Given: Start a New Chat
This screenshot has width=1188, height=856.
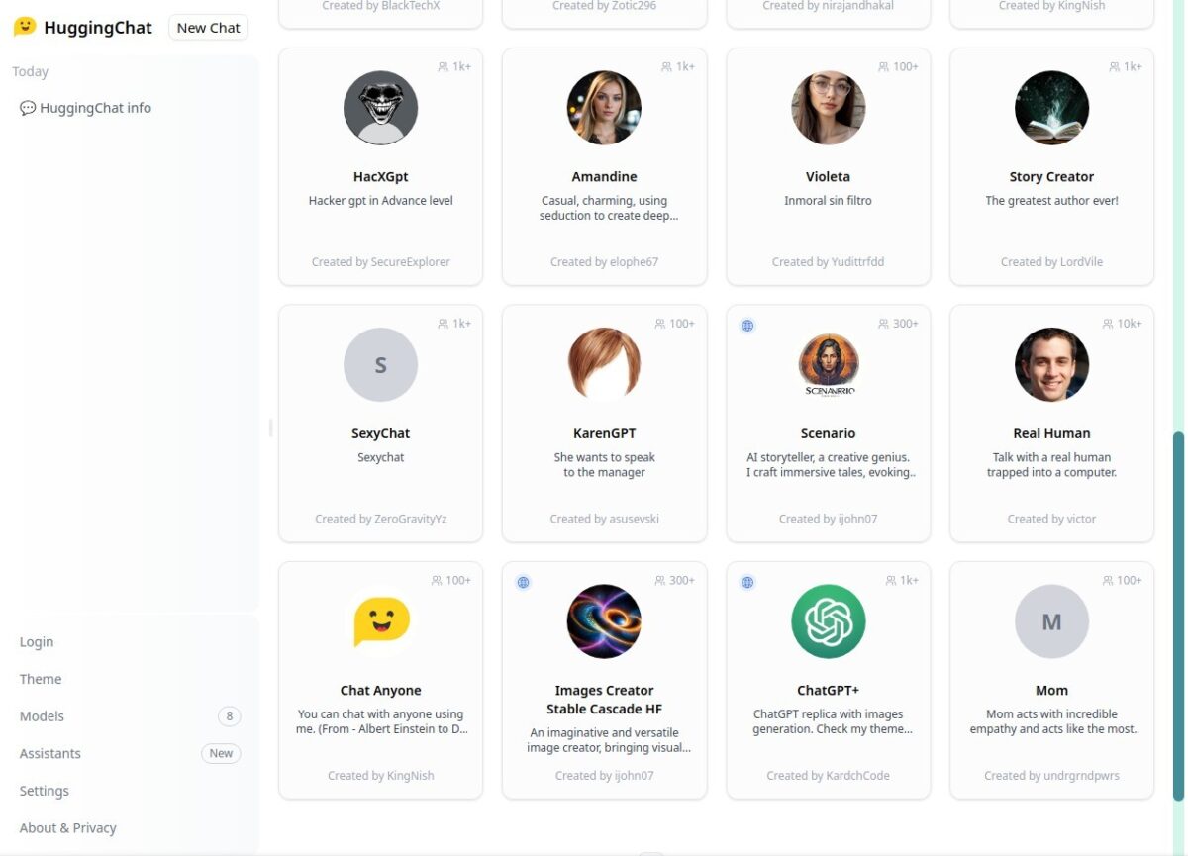Looking at the screenshot, I should [208, 28].
